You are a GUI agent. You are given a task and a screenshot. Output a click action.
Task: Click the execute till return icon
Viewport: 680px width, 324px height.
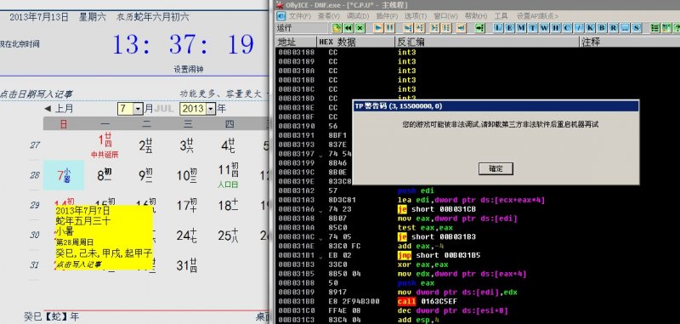point(461,28)
